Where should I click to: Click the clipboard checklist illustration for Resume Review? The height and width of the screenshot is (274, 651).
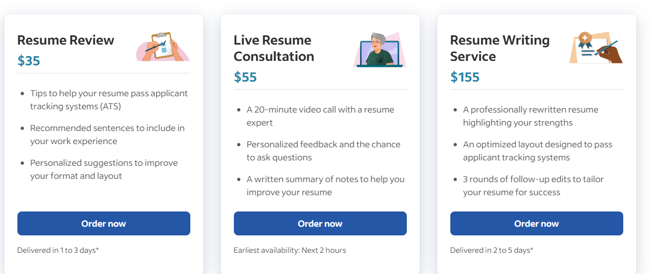tap(163, 46)
